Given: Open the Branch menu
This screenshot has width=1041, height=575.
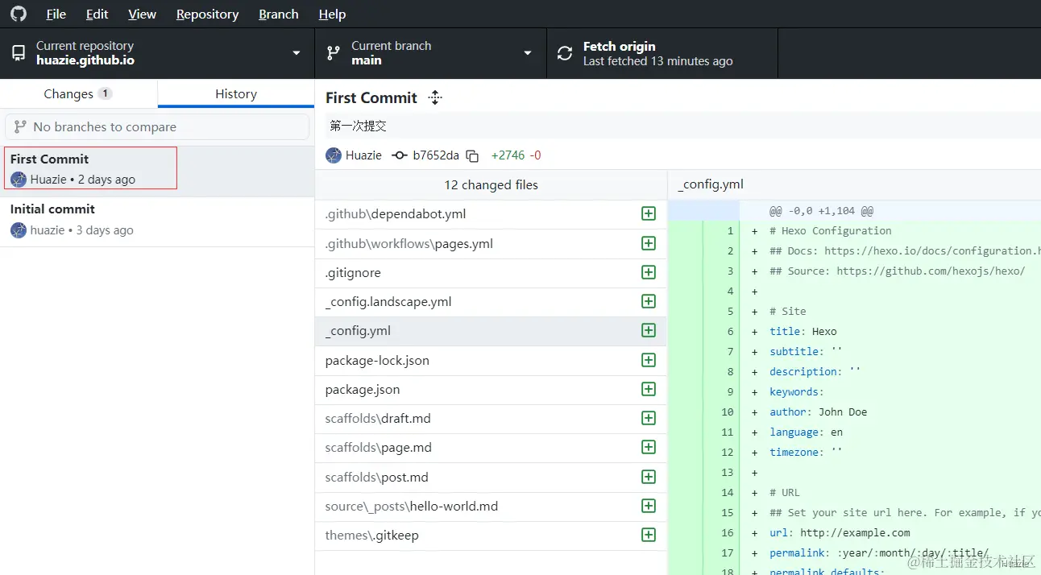Looking at the screenshot, I should coord(279,14).
